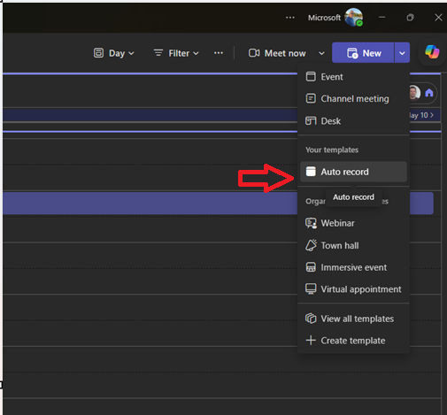Open the Microsoft profile picture
Viewport: 447px width, 415px height.
tap(353, 18)
